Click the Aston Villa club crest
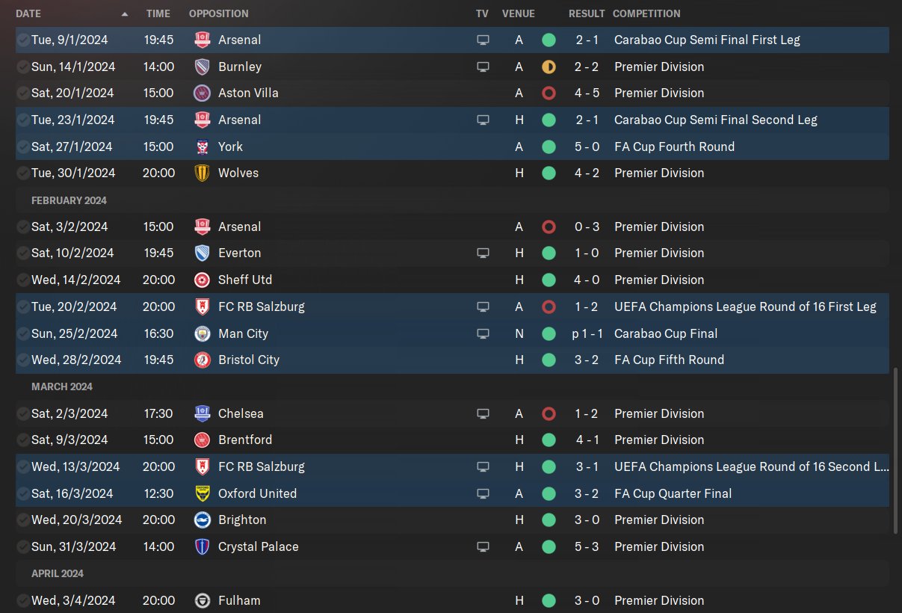 [x=202, y=93]
